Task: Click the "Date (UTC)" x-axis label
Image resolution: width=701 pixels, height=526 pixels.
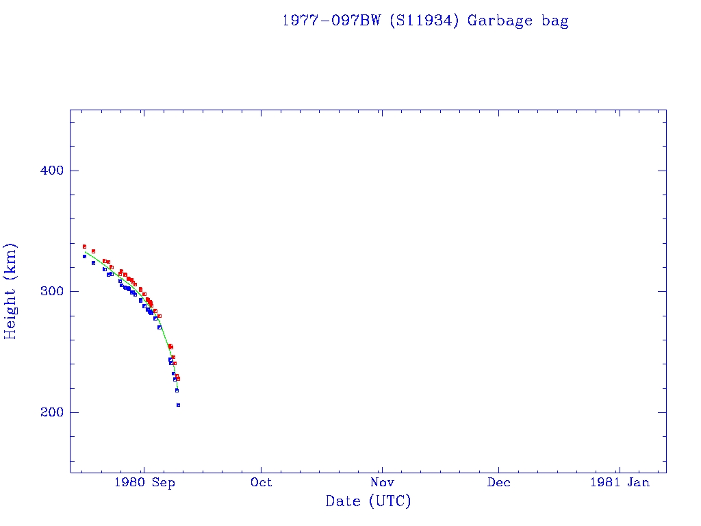Action: coord(368,501)
